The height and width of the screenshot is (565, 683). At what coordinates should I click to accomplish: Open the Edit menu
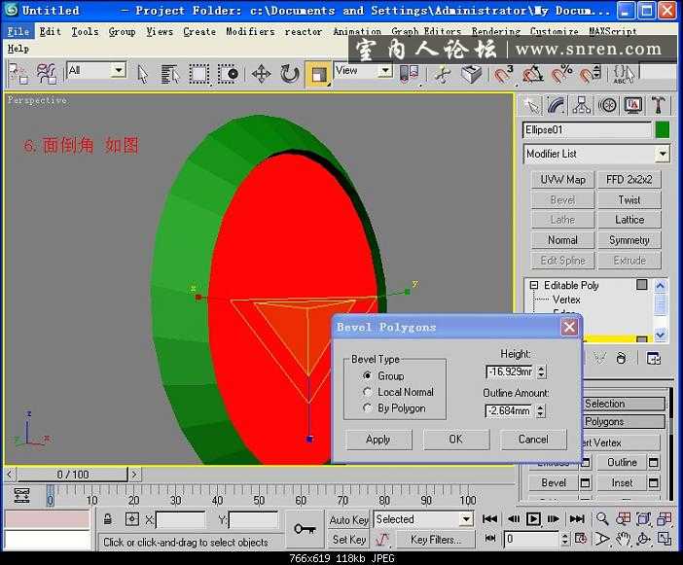click(50, 31)
